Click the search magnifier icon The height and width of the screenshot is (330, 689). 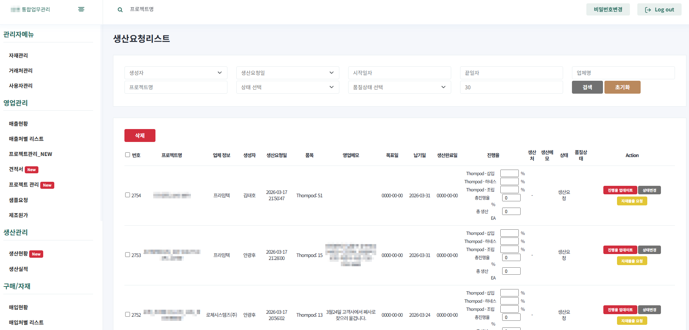[120, 10]
